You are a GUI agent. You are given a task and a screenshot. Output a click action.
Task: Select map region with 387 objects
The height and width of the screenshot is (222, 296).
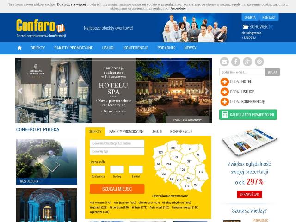tap(189, 161)
